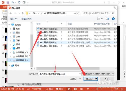The height and width of the screenshot is (91, 126).
Task: Click the file name (文件名) input field
Action: 59,74
